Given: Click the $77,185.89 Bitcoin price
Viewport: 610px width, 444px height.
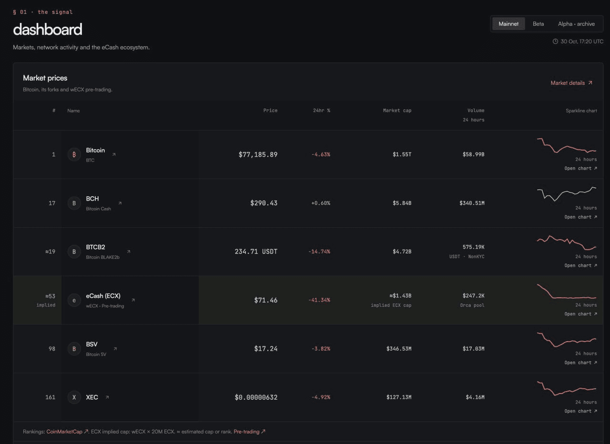Looking at the screenshot, I should pos(258,154).
